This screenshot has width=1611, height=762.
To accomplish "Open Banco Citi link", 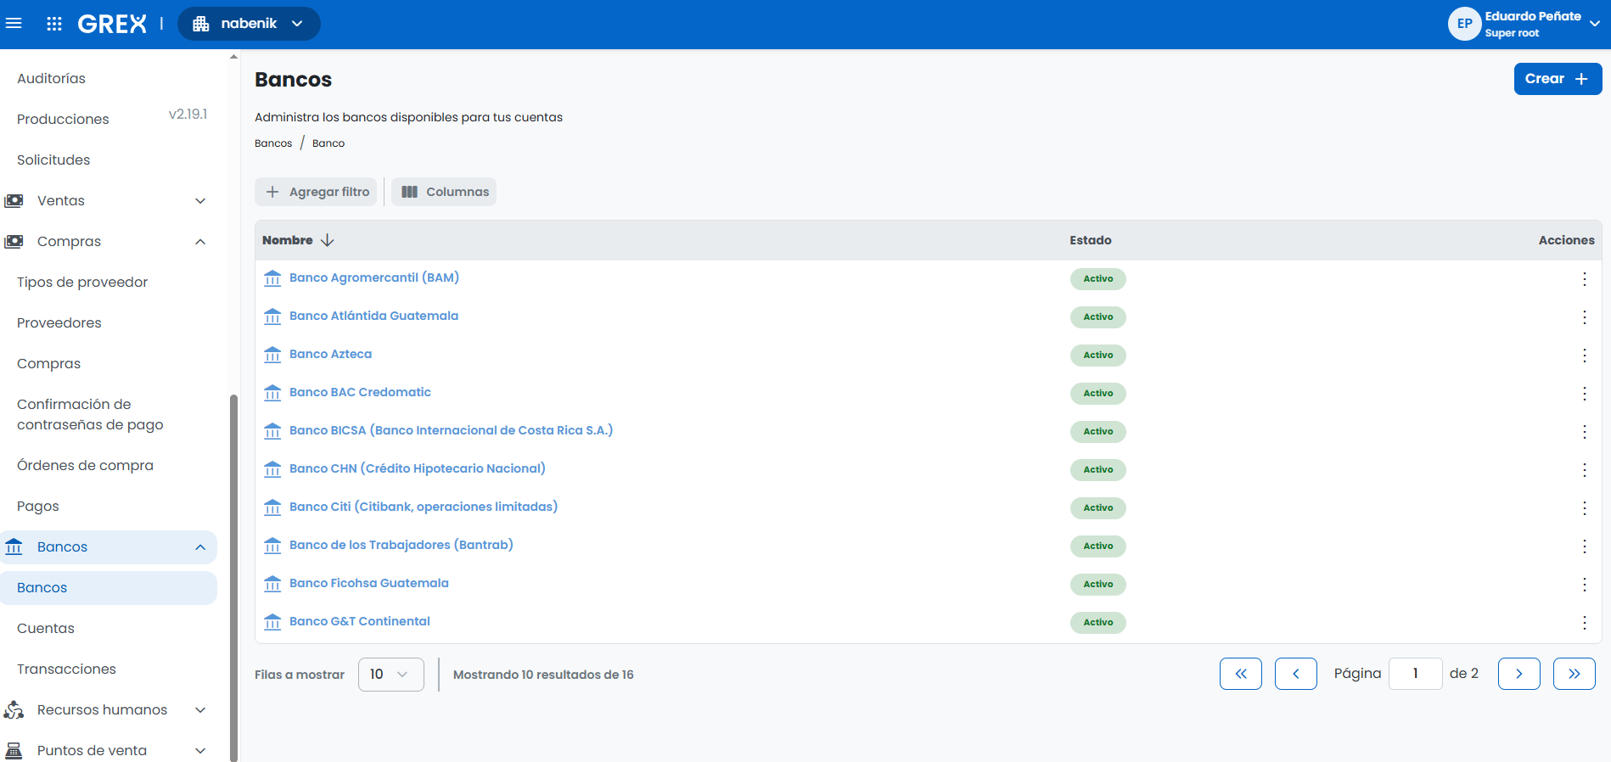I will pos(424,507).
